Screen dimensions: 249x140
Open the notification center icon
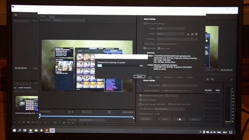point(231,132)
